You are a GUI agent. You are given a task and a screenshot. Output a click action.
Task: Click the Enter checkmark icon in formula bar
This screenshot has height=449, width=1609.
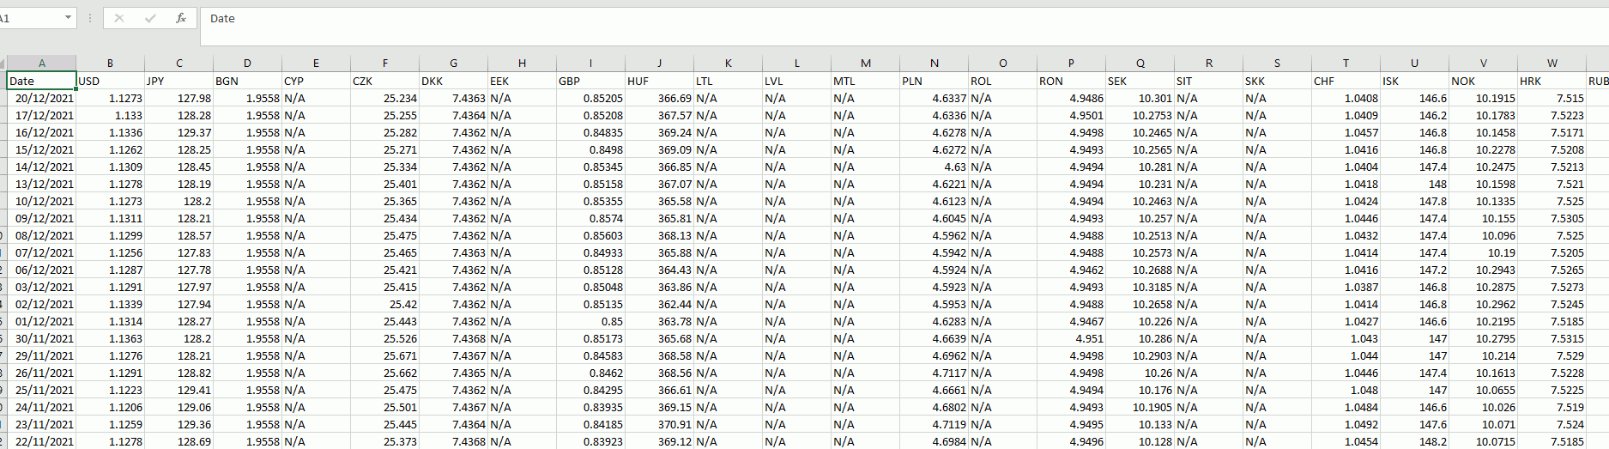point(150,18)
